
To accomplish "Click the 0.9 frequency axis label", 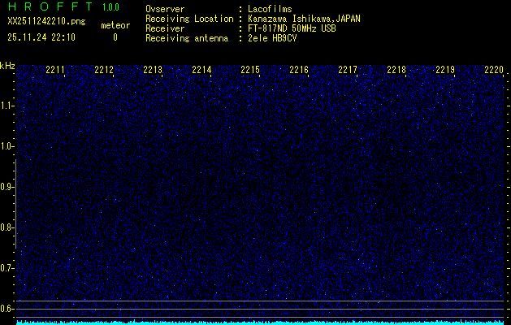I will click(7, 187).
